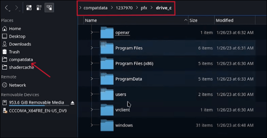Expand the windows folder tree
This screenshot has height=138, width=267.
[x=92, y=125]
